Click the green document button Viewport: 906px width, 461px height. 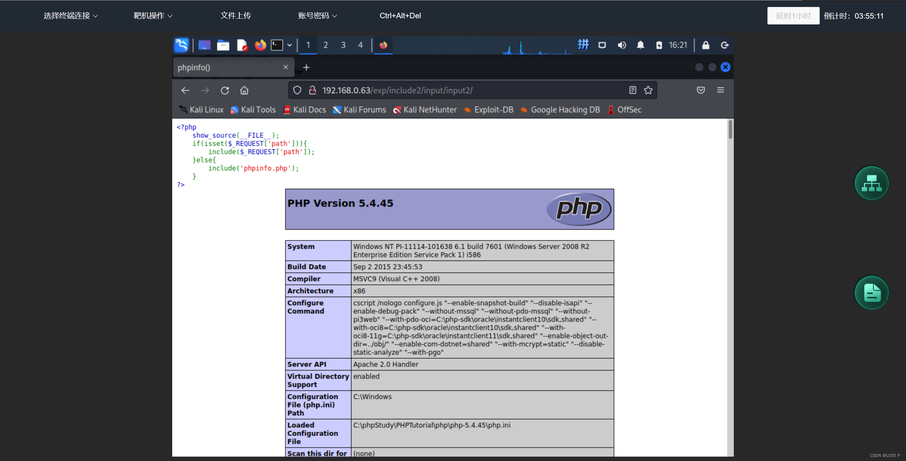click(871, 293)
